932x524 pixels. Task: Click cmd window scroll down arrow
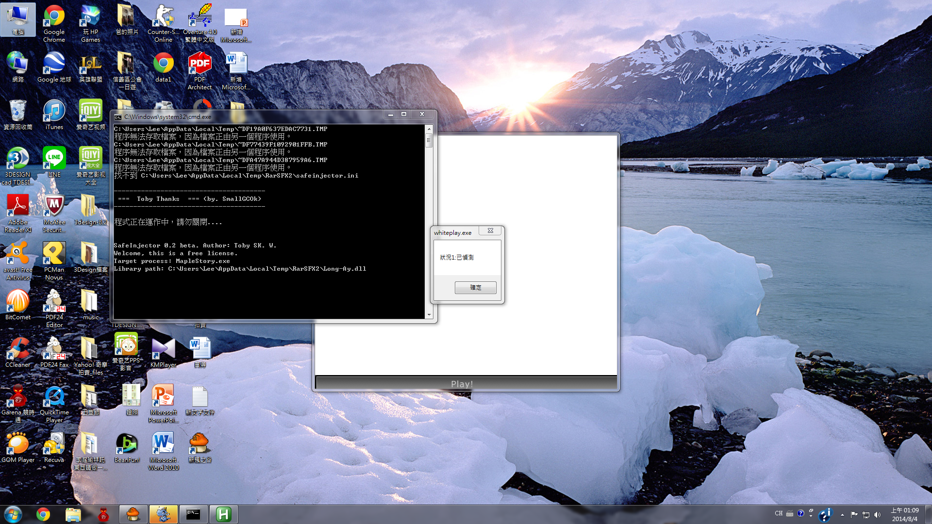click(x=429, y=315)
